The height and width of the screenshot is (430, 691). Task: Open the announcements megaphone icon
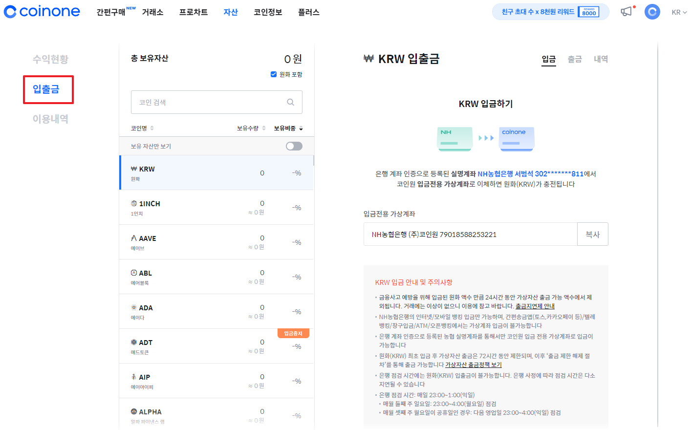pyautogui.click(x=626, y=11)
